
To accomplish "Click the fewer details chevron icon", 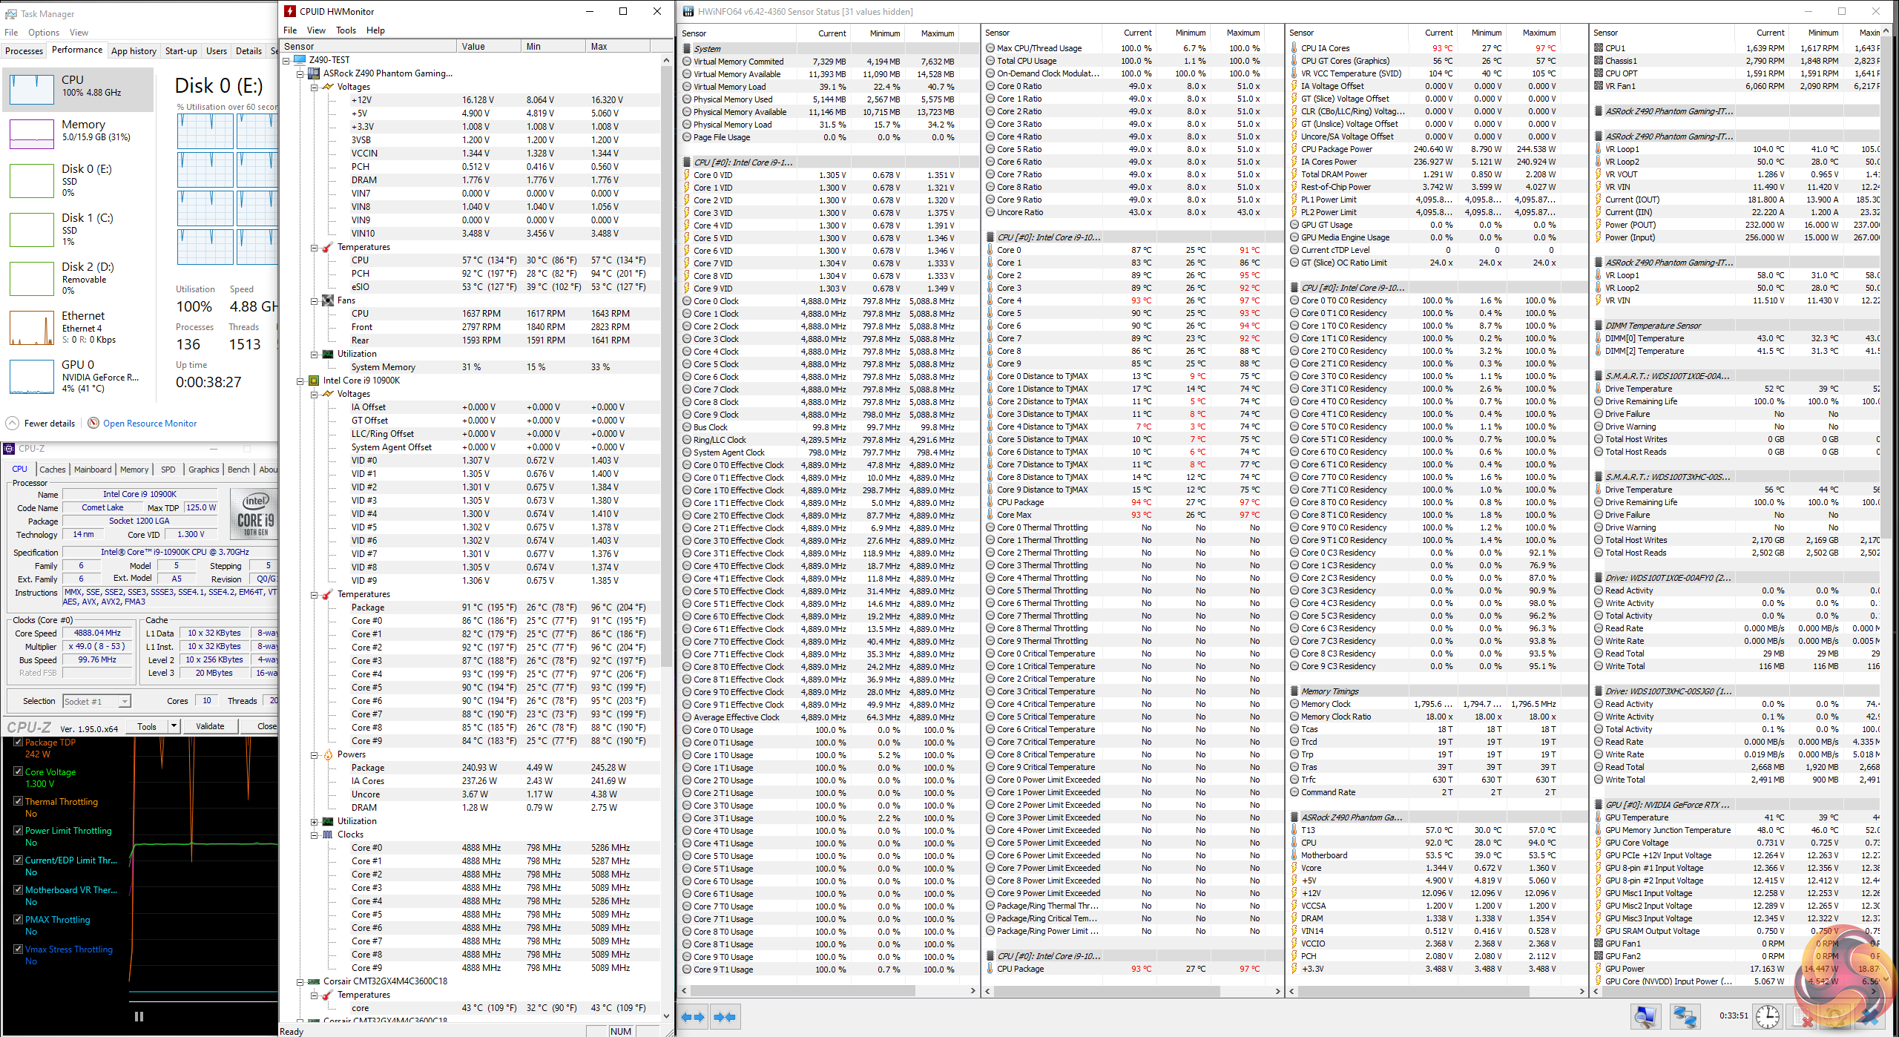I will [x=12, y=424].
